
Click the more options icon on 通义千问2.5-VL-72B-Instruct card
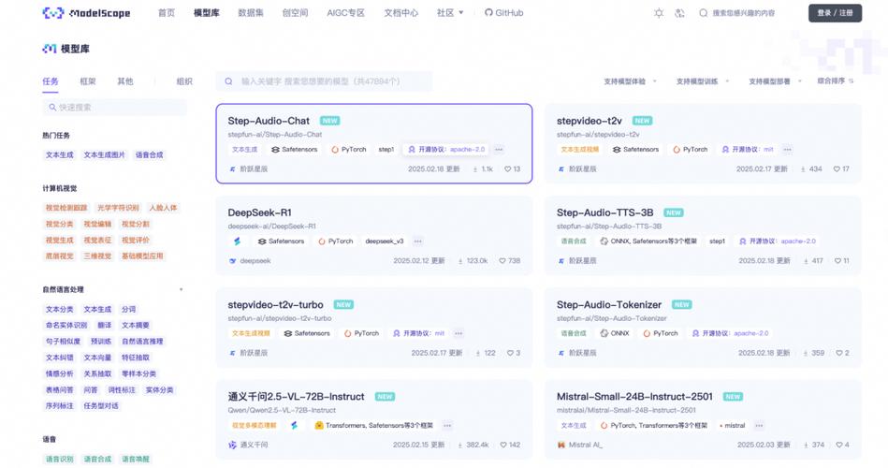coord(447,426)
